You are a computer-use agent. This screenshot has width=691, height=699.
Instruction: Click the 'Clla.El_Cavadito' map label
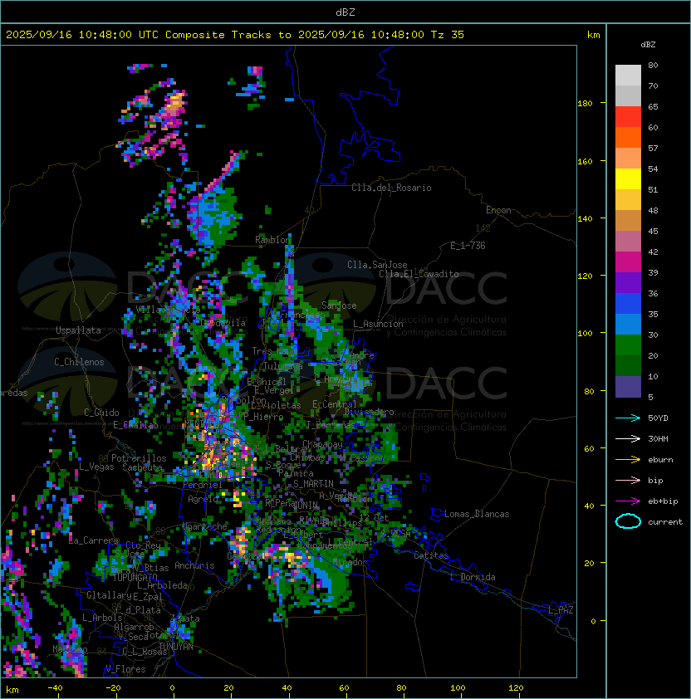pos(419,274)
